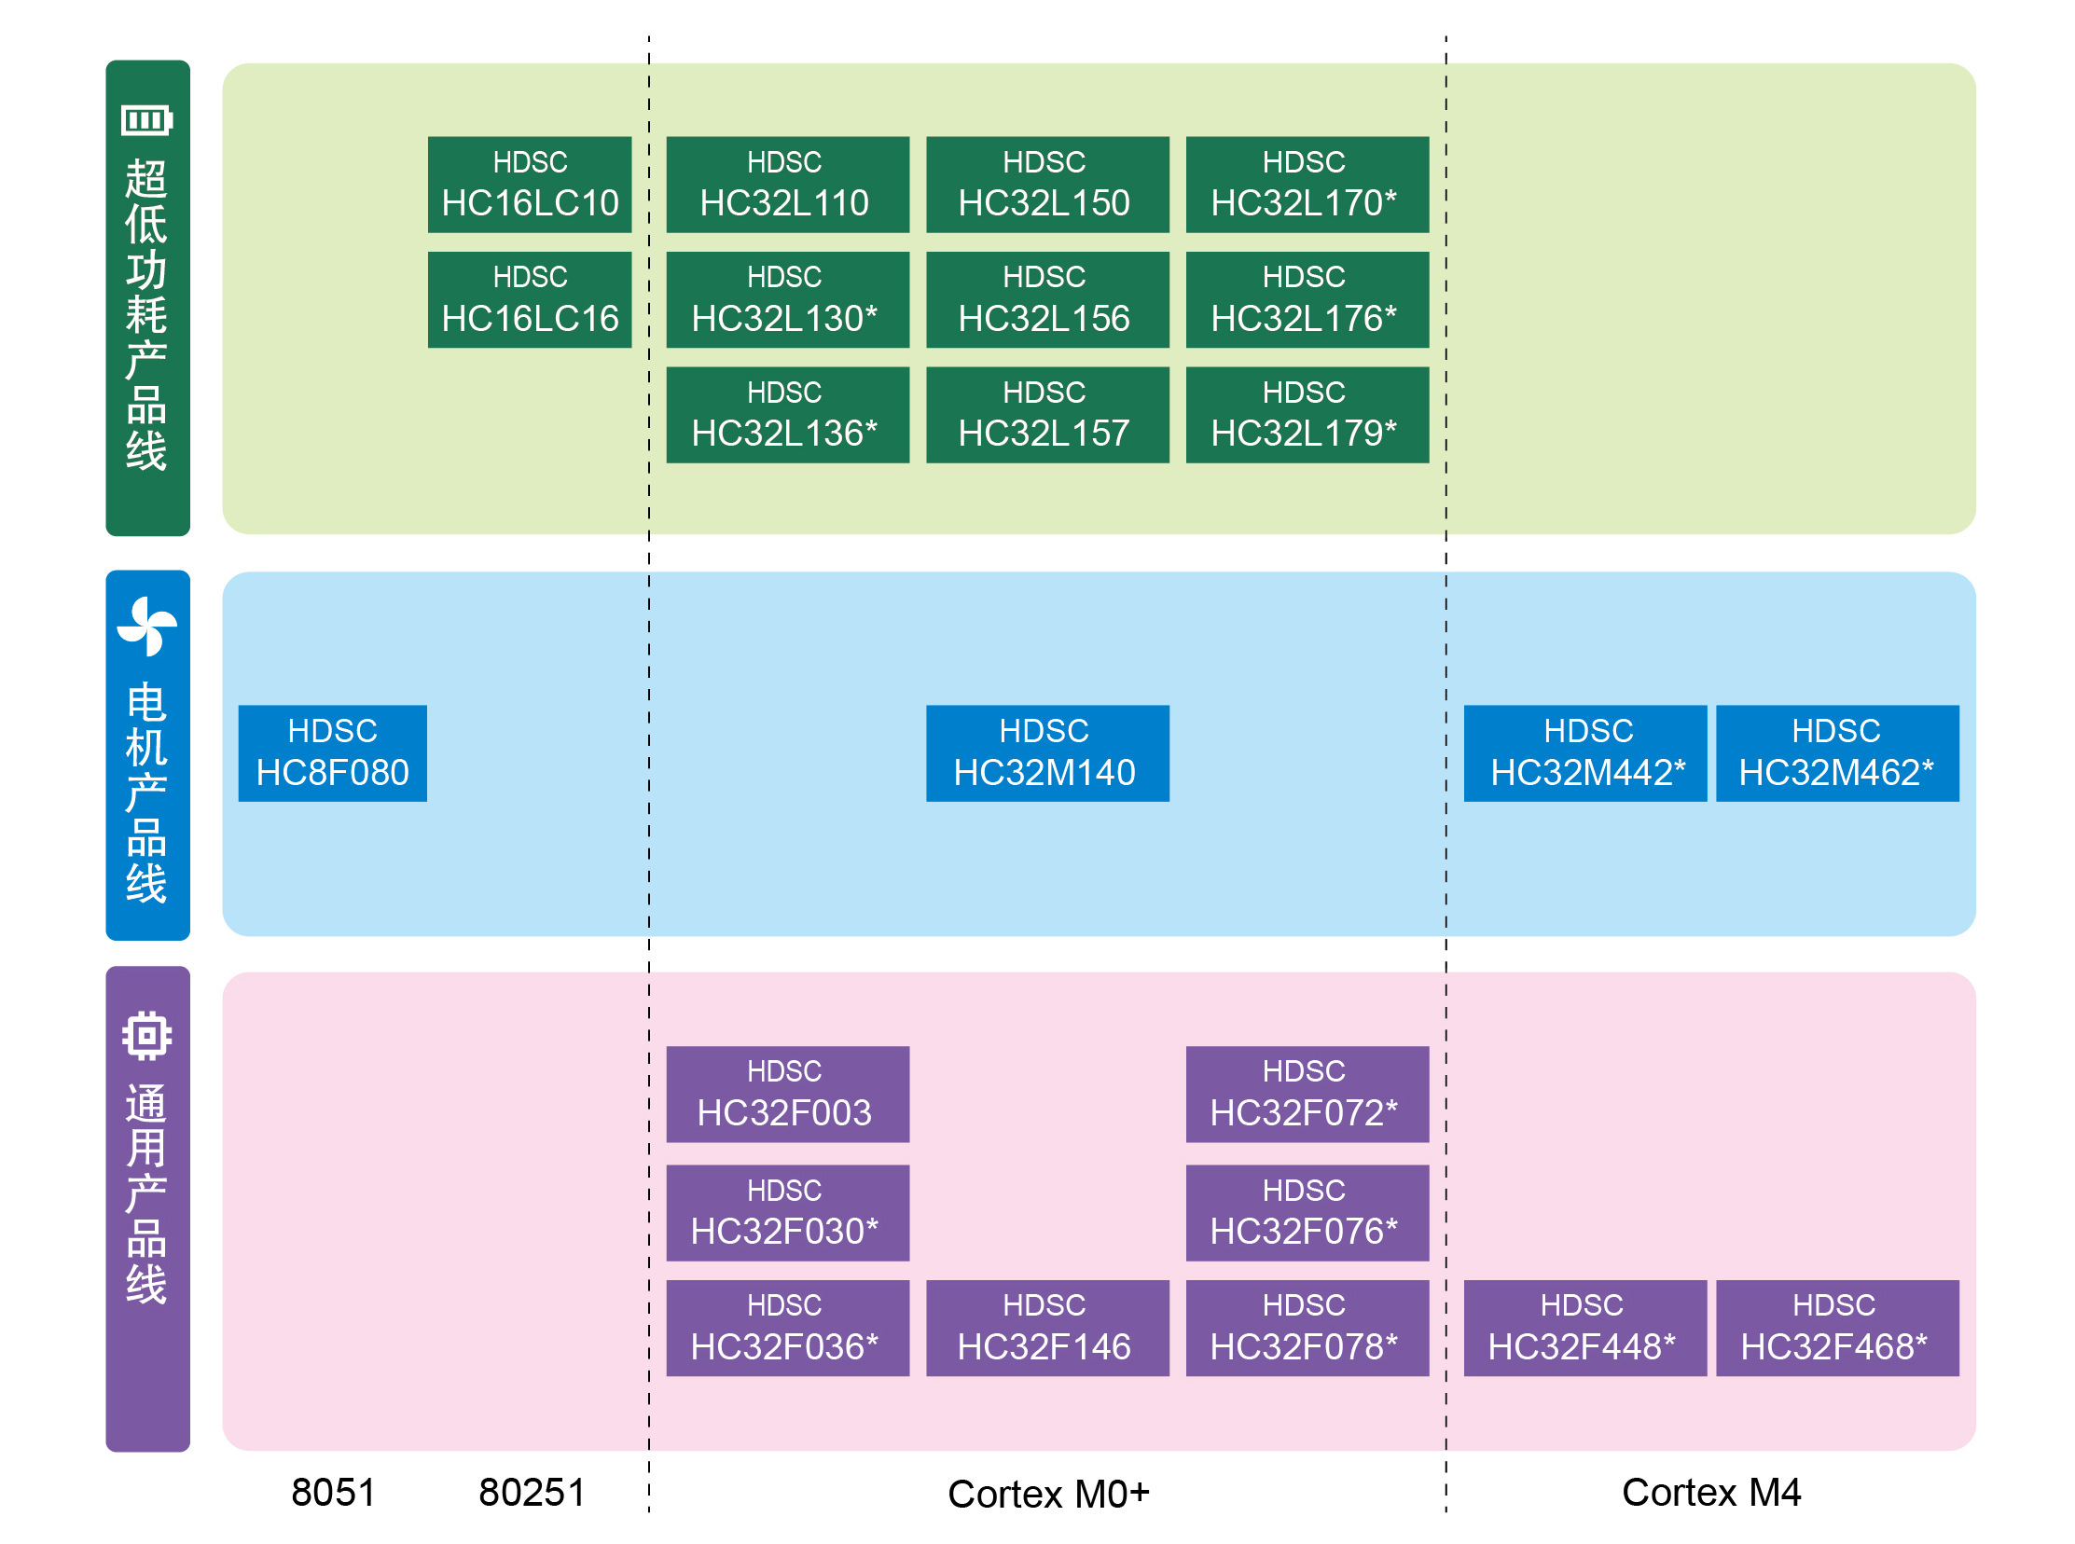This screenshot has width=2075, height=1544.
Task: Click the chip icon on the purple sidebar
Action: (146, 1036)
